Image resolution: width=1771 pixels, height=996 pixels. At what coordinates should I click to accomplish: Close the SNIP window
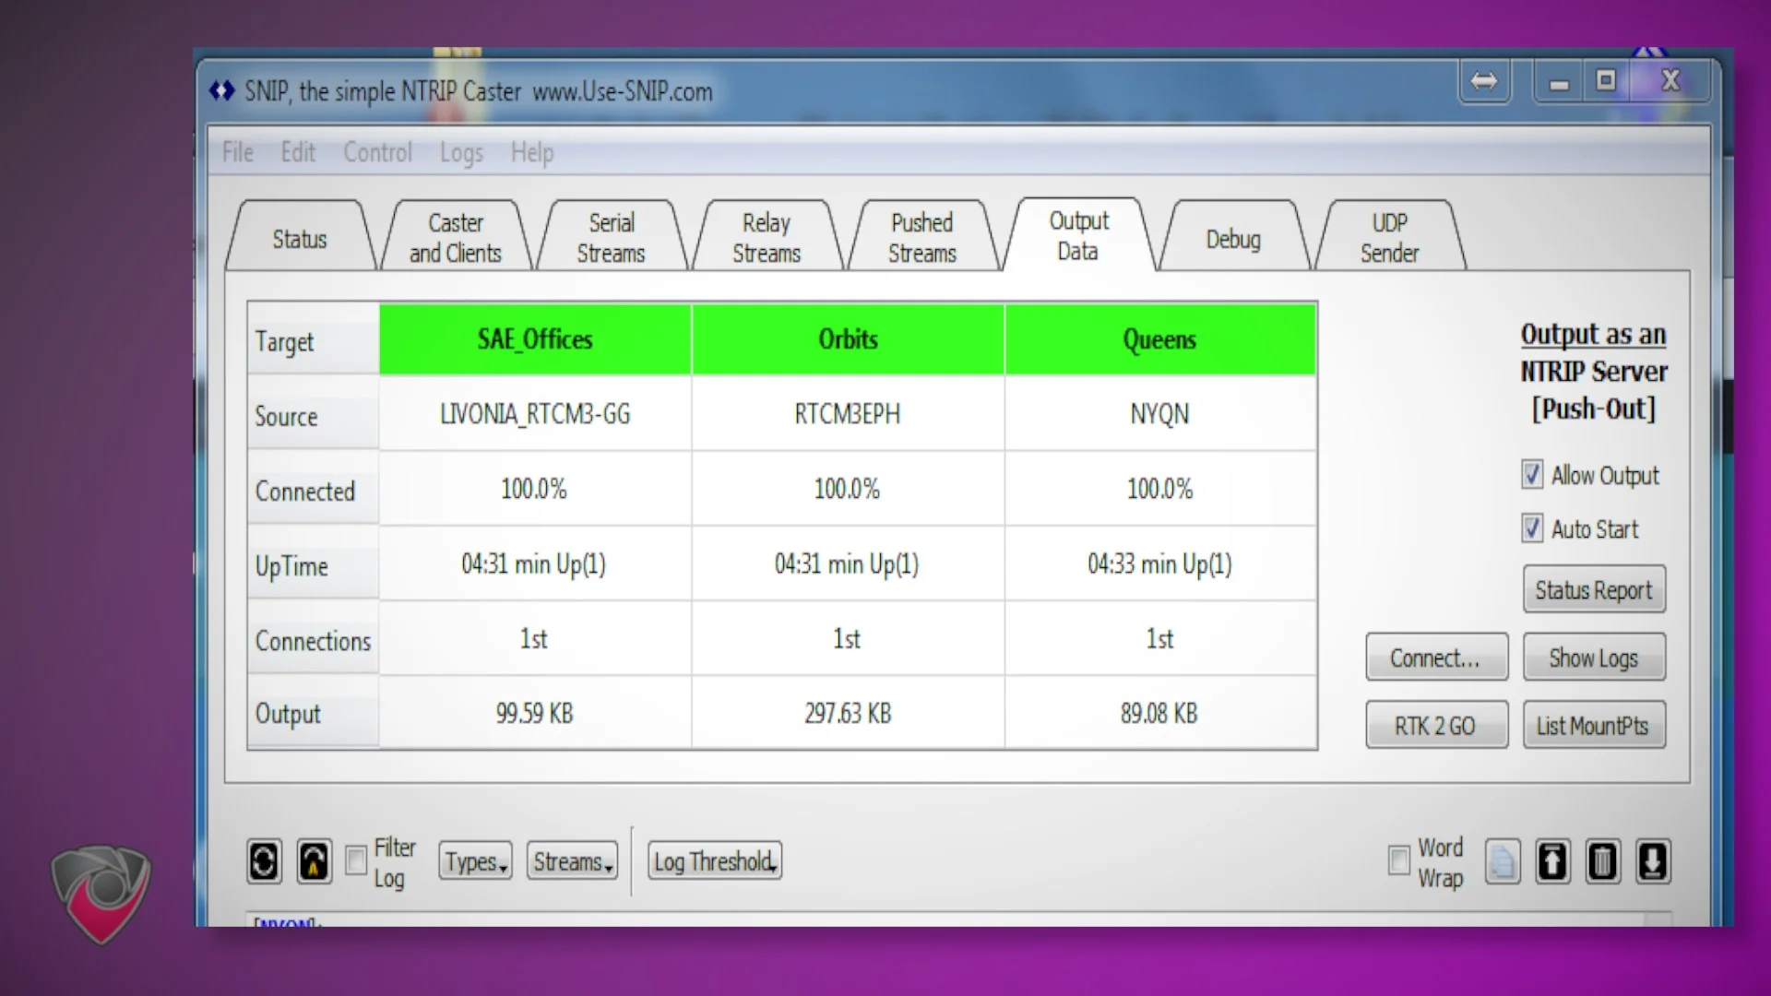point(1670,81)
